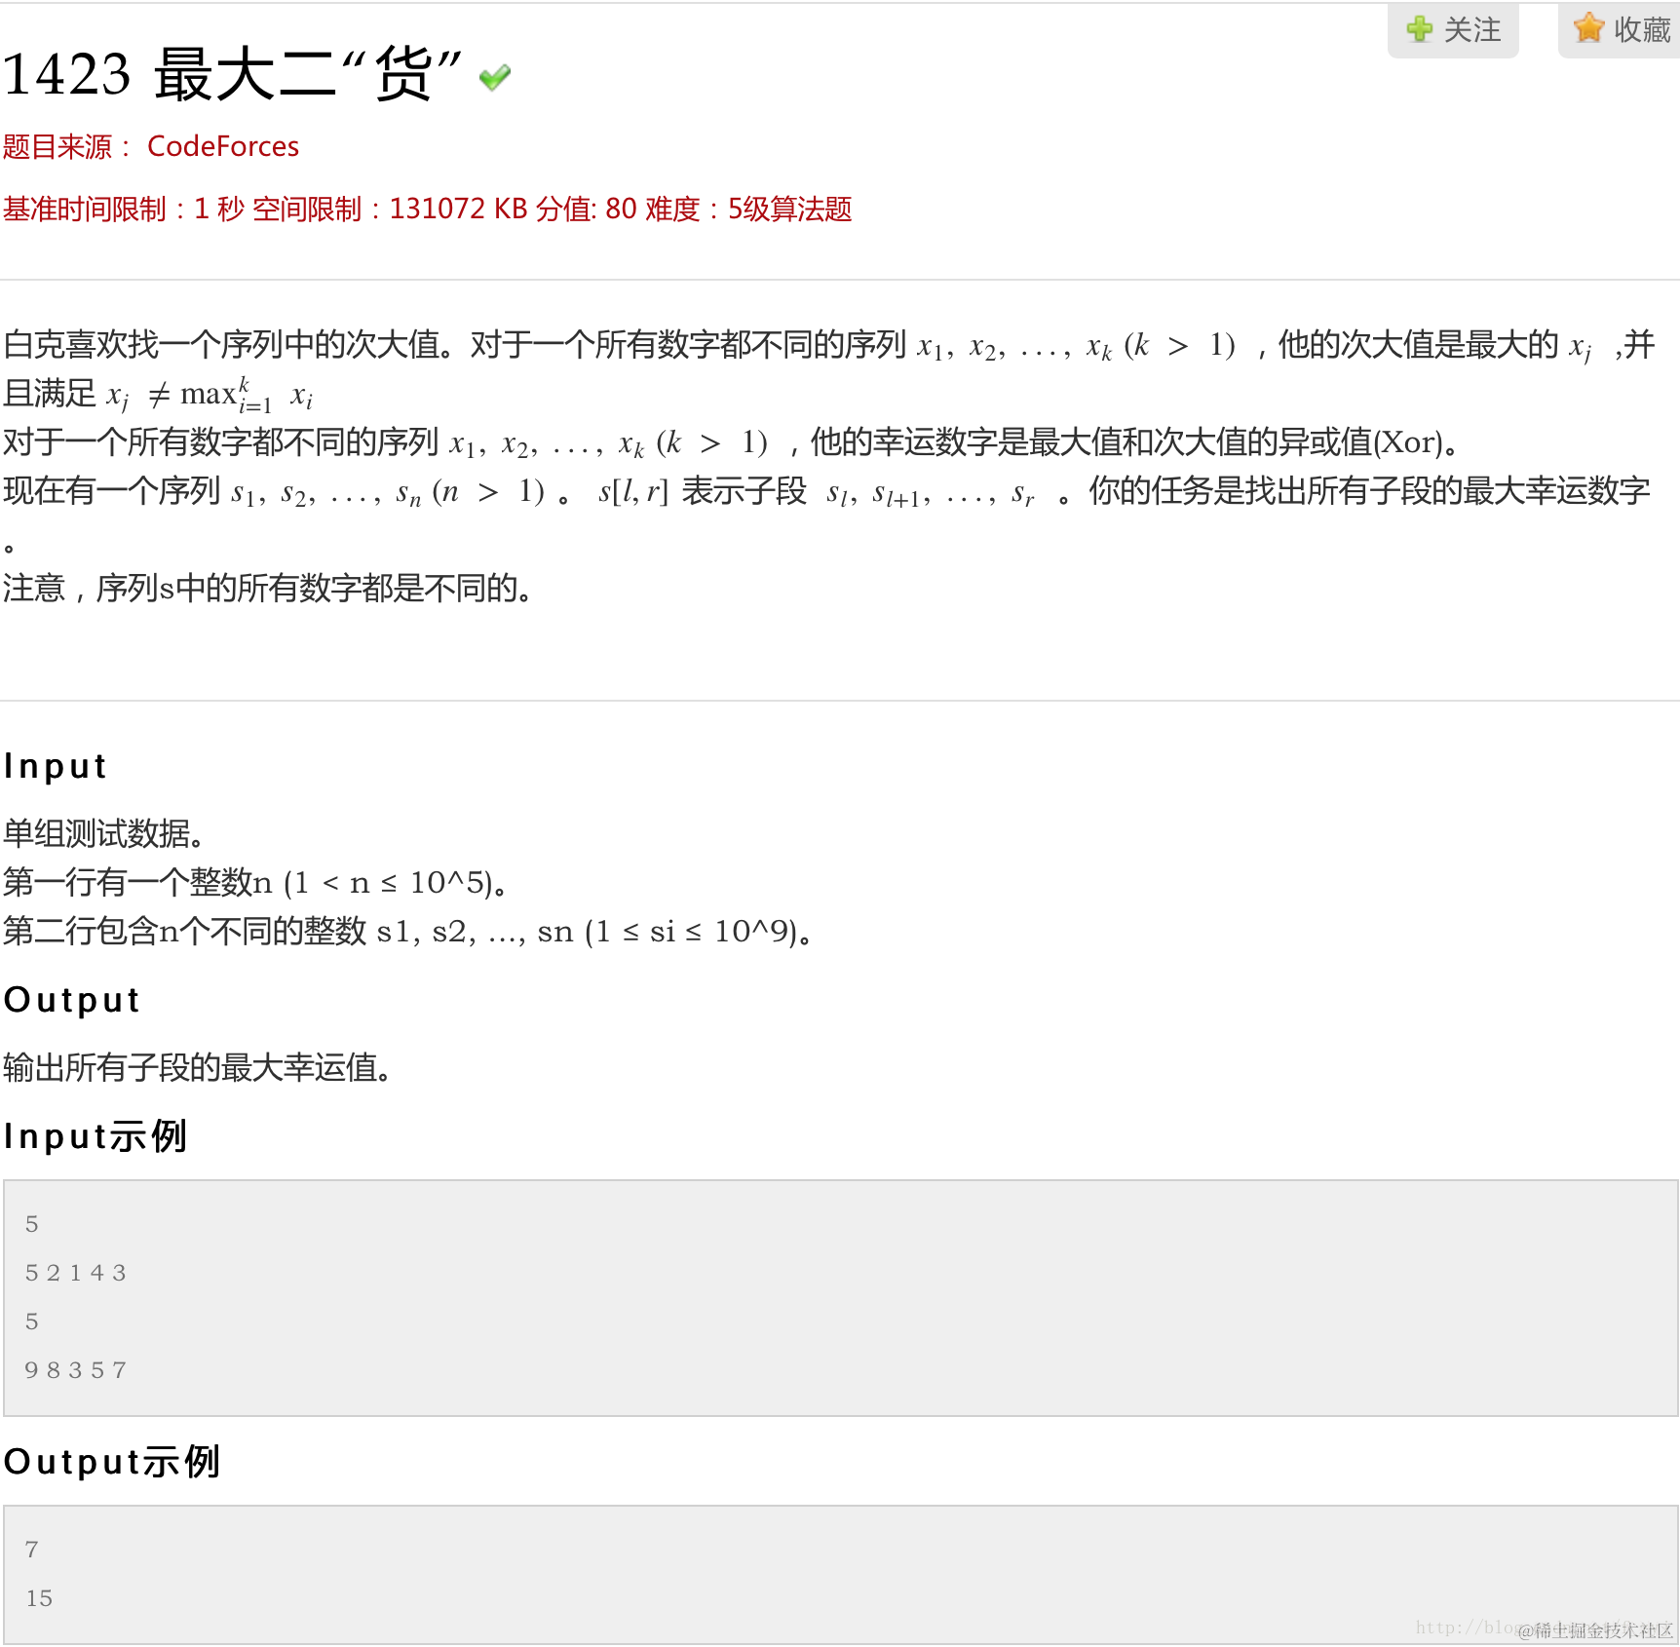Click the line stating 1 ≤ si ≤ 10^9
The width and height of the screenshot is (1680, 1647).
coord(409,931)
